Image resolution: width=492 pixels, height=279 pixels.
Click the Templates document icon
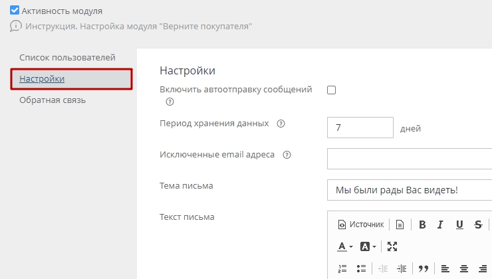400,225
